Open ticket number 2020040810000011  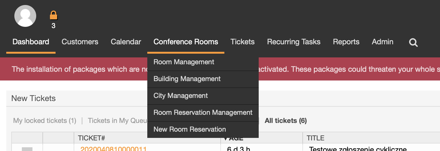(x=114, y=149)
